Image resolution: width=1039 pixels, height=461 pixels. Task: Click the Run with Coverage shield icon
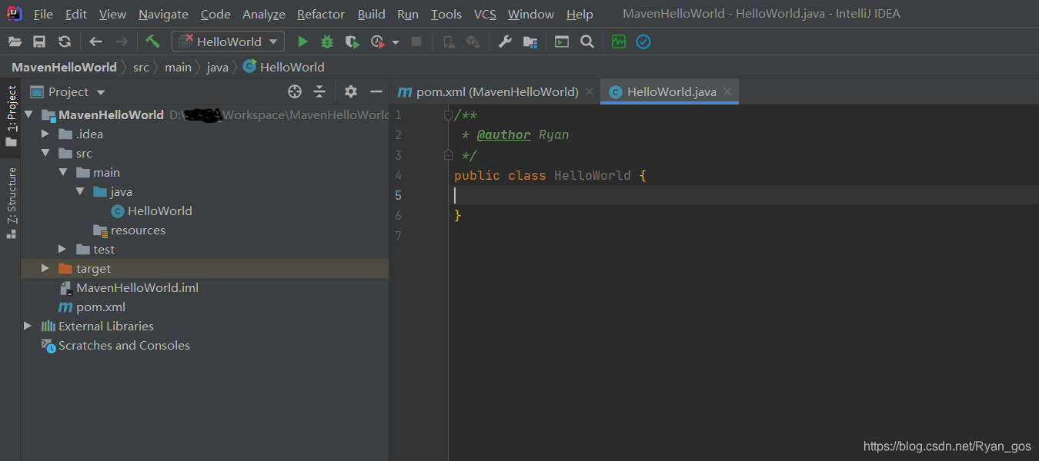[352, 41]
